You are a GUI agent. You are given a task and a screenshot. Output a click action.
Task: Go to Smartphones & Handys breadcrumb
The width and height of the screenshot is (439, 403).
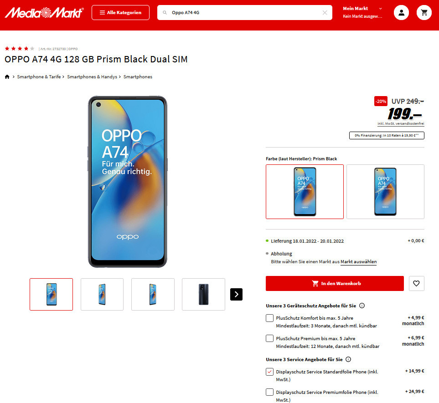click(92, 77)
